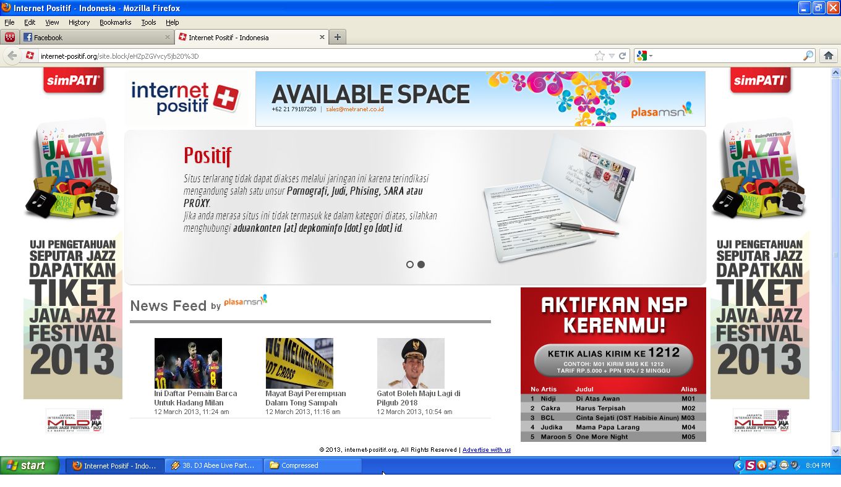Viewport: 841px width, 487px height.
Task: Click the Windows Start button
Action: (x=30, y=465)
